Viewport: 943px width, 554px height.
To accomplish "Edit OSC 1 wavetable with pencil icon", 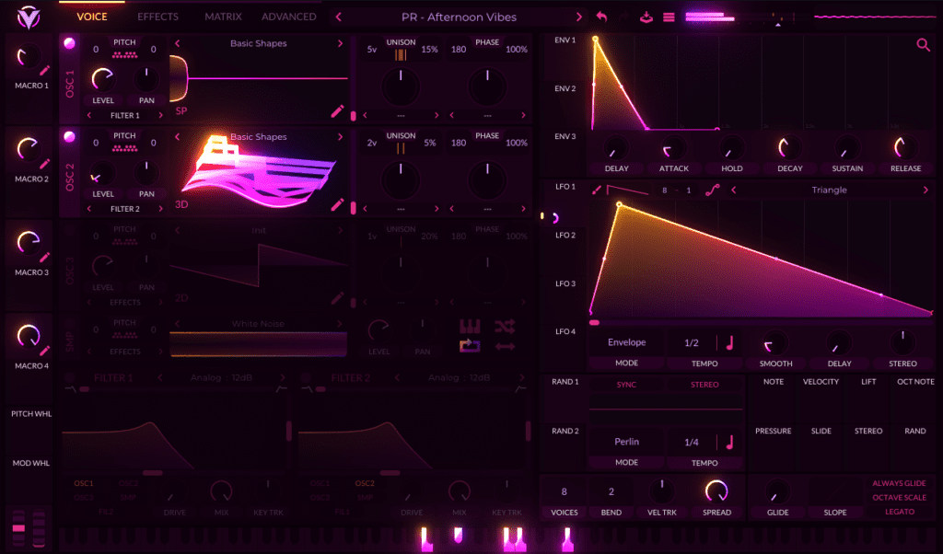I will click(338, 112).
